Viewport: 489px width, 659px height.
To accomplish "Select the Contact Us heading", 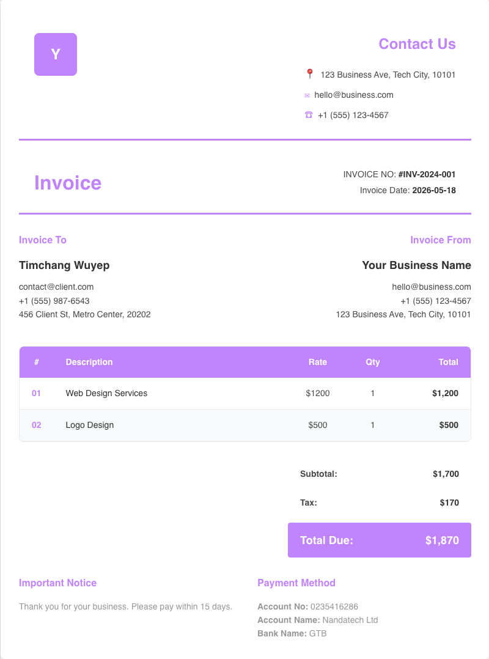I will click(417, 44).
